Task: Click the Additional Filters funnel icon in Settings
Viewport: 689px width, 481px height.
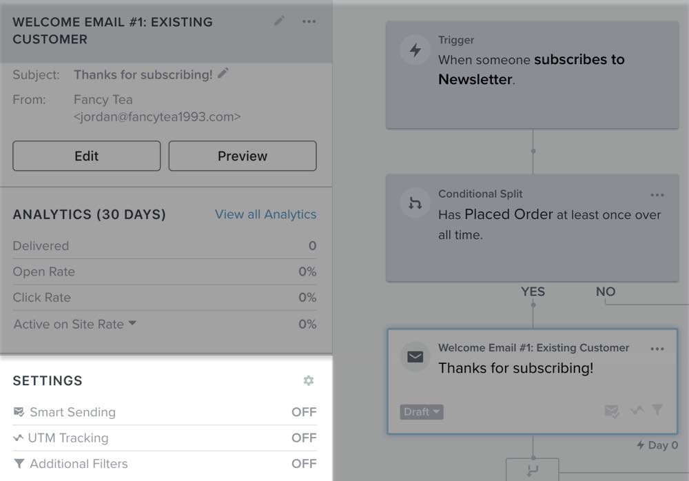Action: 19,463
